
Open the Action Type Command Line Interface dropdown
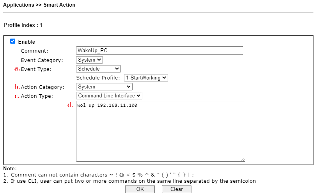click(109, 95)
